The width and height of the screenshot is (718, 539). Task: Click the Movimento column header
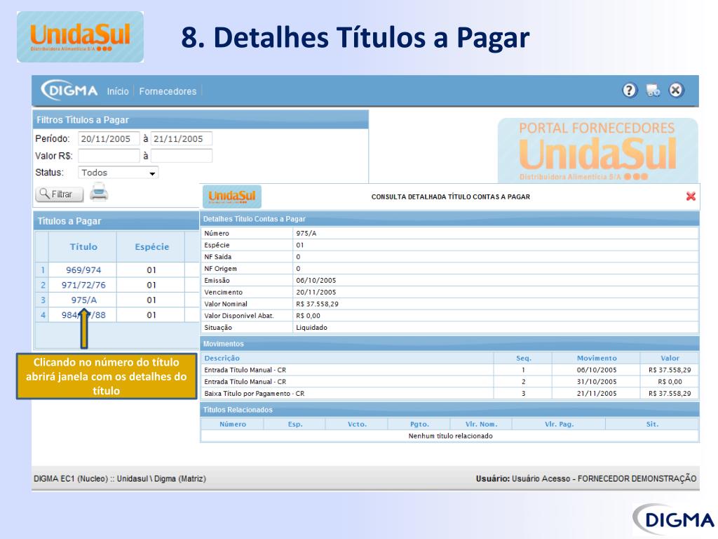597,358
